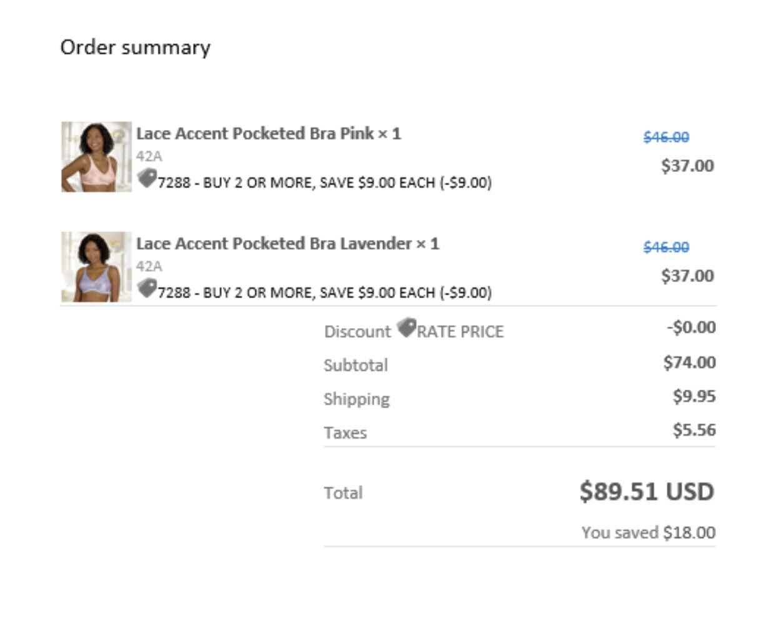Click the $89.51 USD total amount
The width and height of the screenshot is (776, 630).
pyautogui.click(x=646, y=492)
